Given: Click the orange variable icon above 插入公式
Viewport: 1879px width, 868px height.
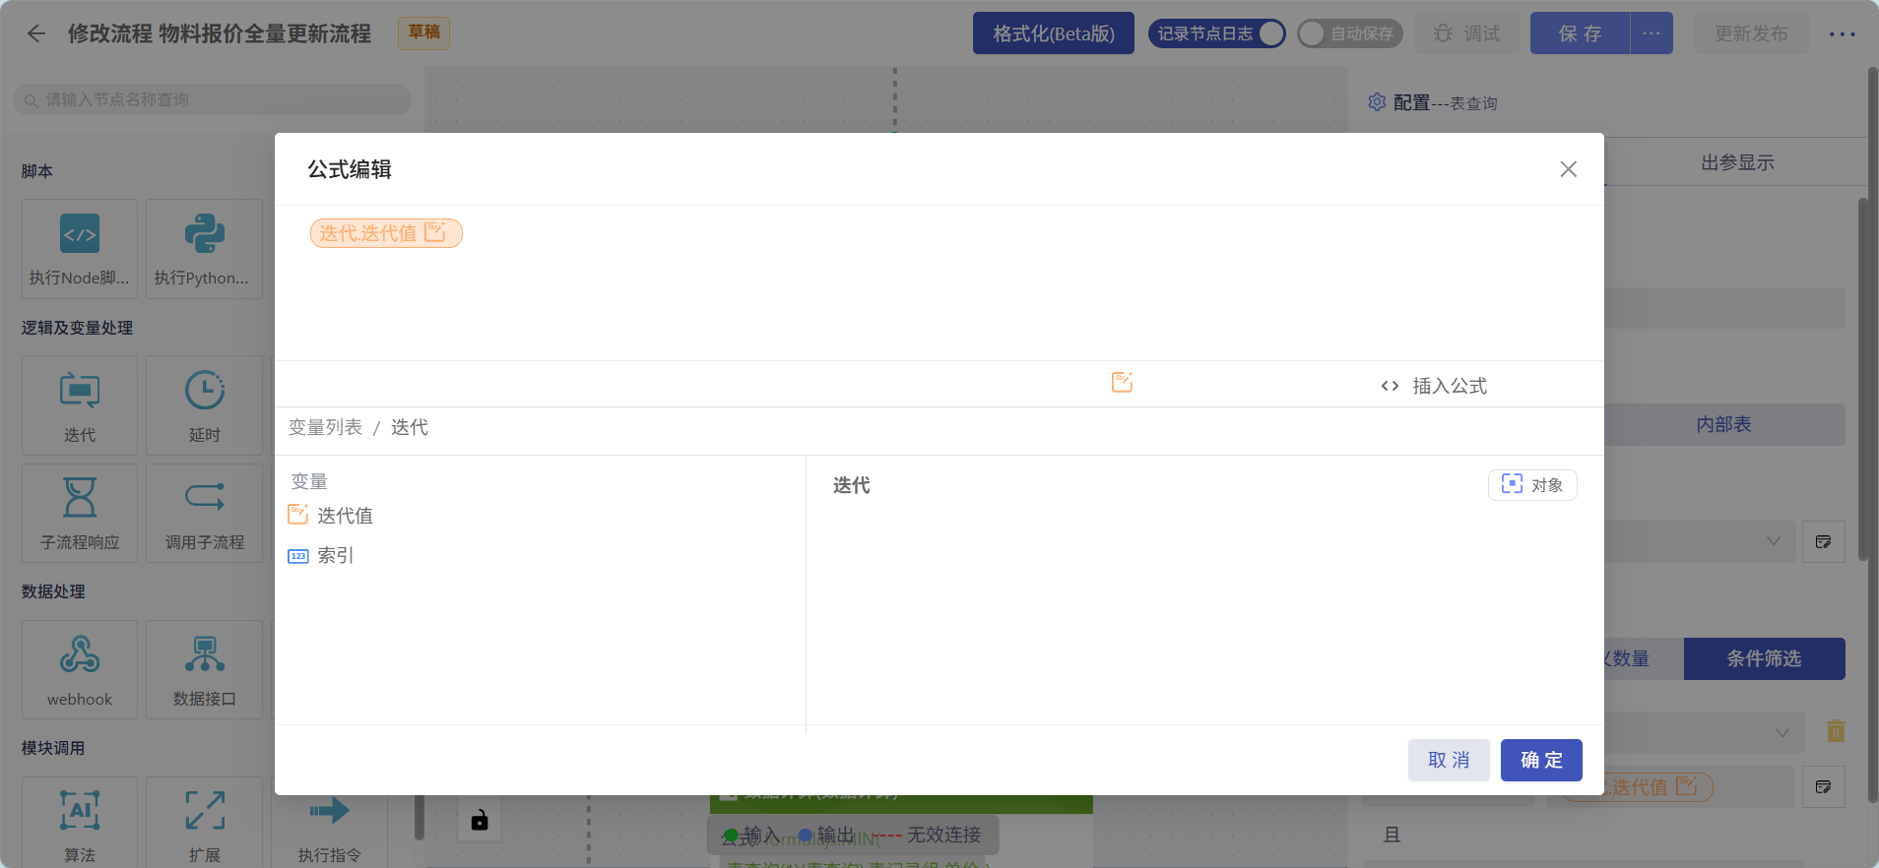Looking at the screenshot, I should click(x=1122, y=383).
